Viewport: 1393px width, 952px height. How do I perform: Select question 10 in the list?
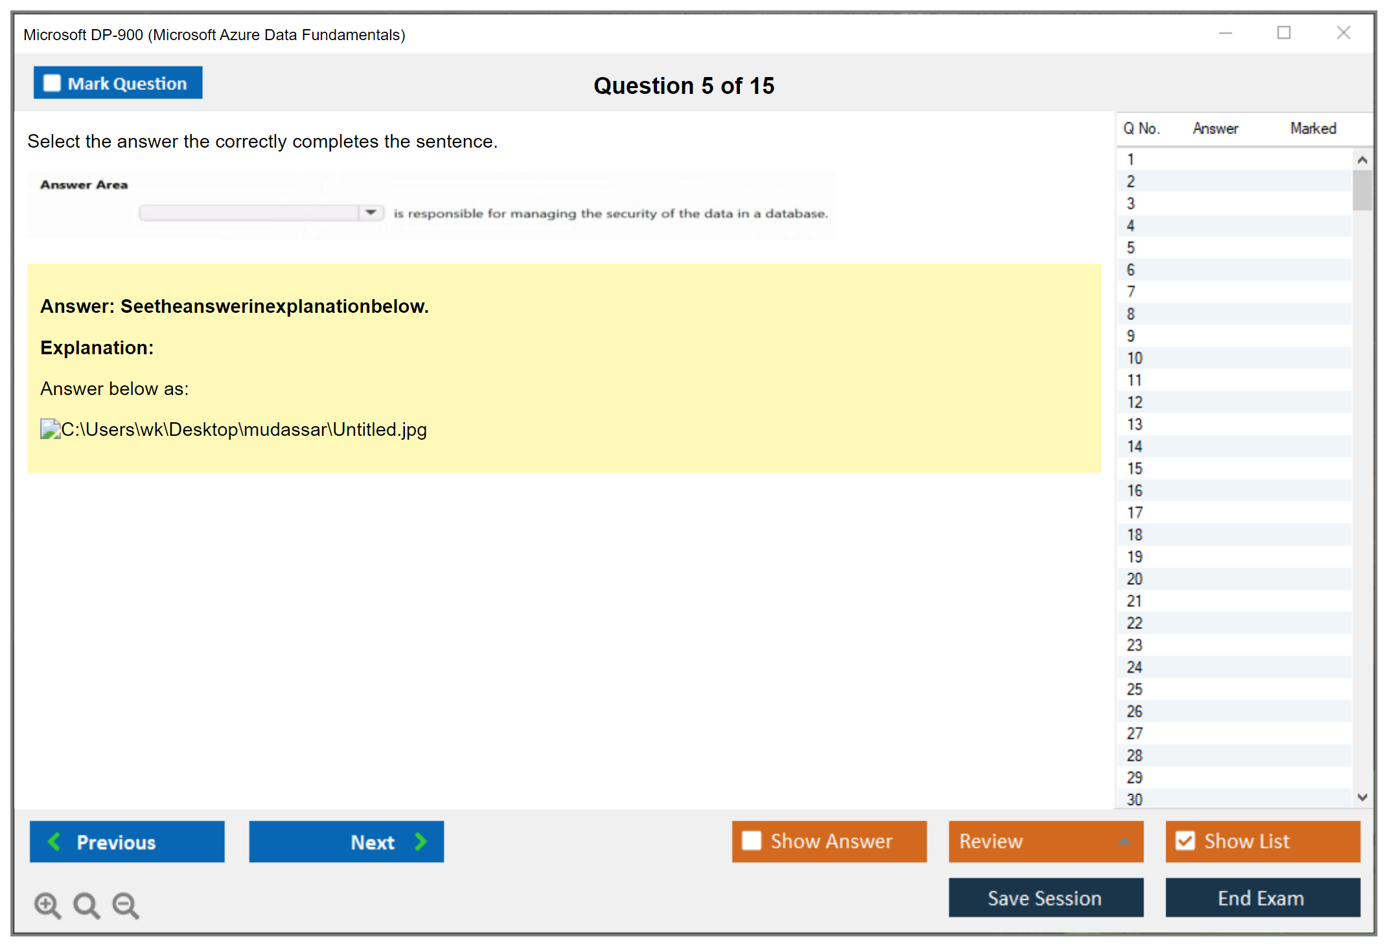click(1134, 358)
